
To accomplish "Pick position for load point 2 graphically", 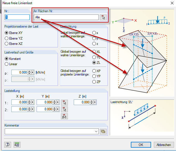I will (x=64, y=109).
